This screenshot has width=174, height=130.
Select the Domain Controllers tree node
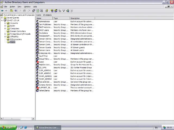pos(18,31)
